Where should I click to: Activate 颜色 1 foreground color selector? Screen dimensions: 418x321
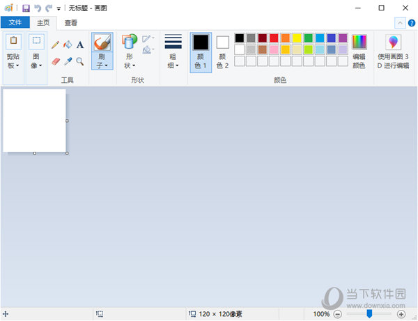tap(201, 52)
